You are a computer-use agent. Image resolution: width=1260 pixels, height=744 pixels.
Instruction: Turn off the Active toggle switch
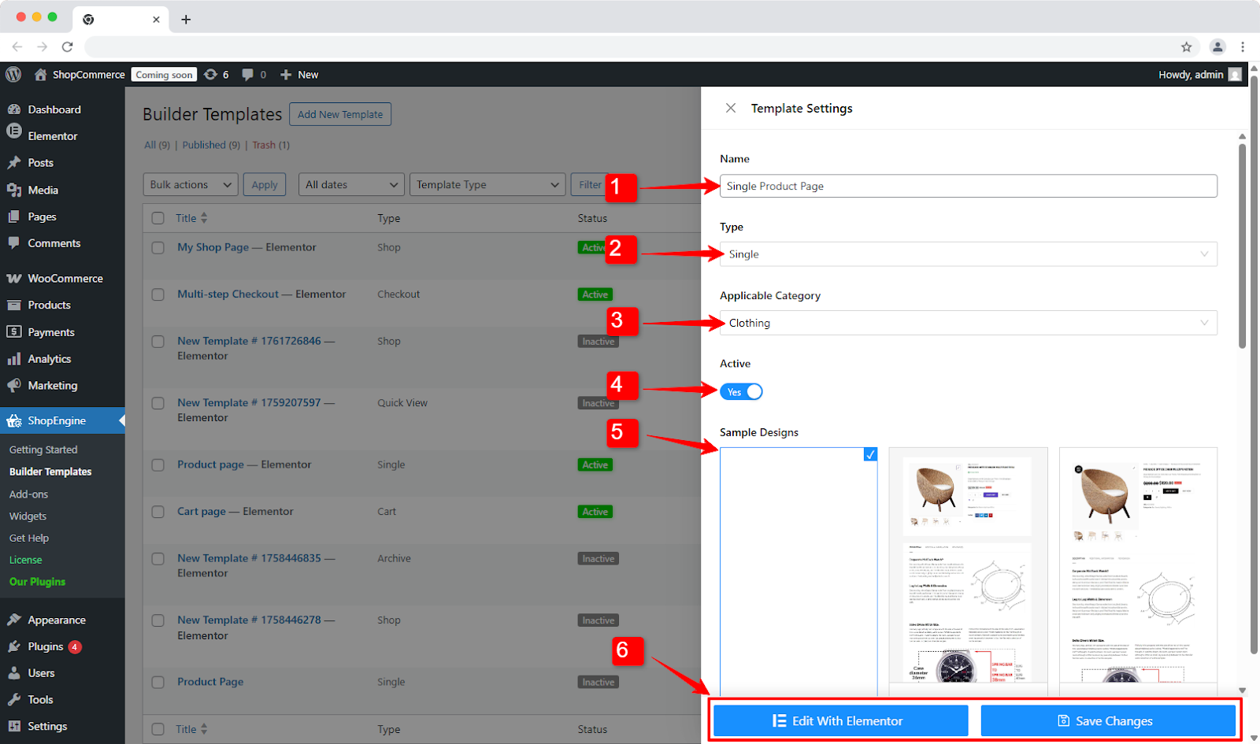coord(741,392)
